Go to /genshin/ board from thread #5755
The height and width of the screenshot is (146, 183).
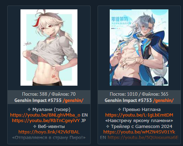(x=73, y=101)
